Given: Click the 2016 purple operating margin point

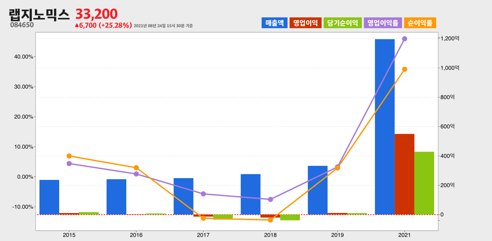Looking at the screenshot, I should 136,174.
